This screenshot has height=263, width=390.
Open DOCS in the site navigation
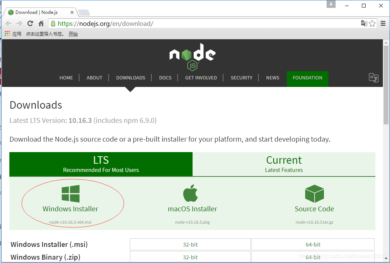click(x=165, y=78)
